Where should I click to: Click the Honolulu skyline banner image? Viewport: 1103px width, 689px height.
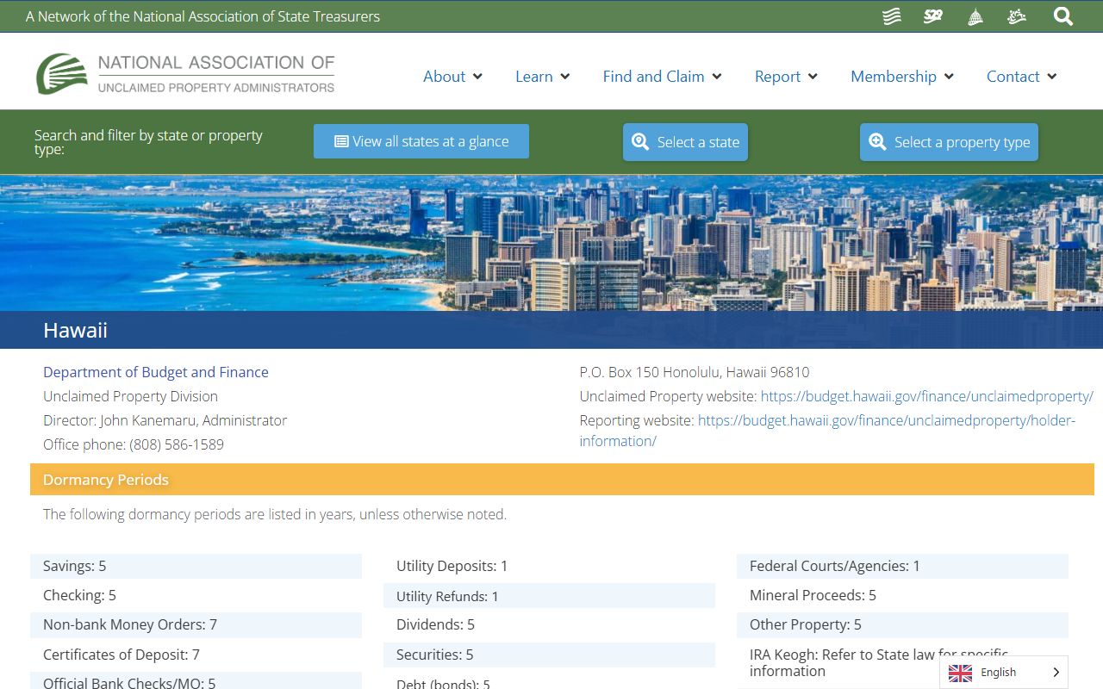[x=551, y=243]
